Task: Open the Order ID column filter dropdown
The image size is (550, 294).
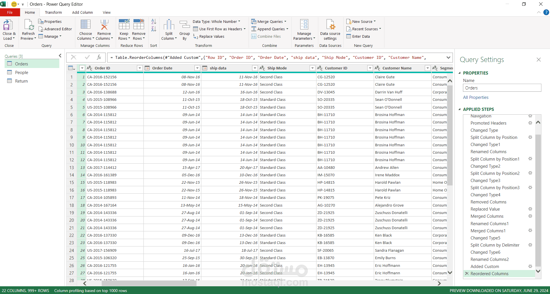Action: 140,68
